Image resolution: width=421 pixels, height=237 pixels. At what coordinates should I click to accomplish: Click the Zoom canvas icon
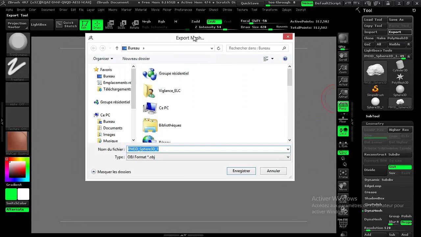(343, 69)
